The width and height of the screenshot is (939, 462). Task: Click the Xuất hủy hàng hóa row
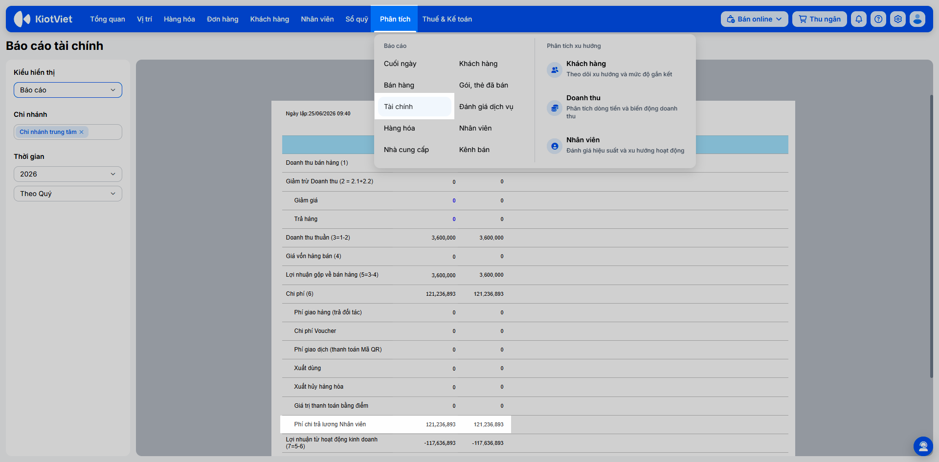(535, 387)
